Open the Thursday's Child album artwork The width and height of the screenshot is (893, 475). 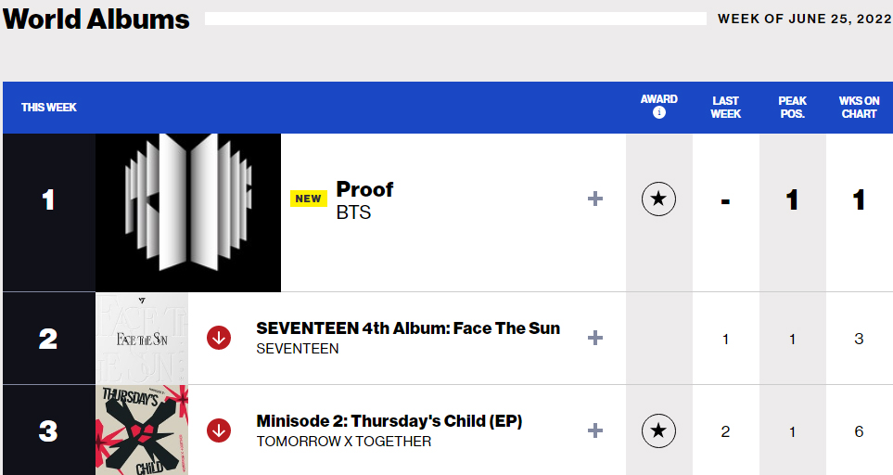click(x=142, y=430)
